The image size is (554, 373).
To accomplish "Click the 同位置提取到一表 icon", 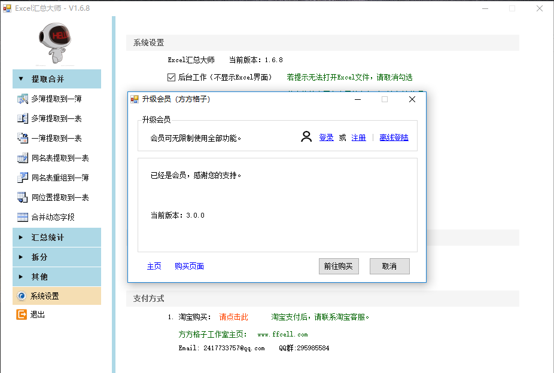I will point(23,198).
